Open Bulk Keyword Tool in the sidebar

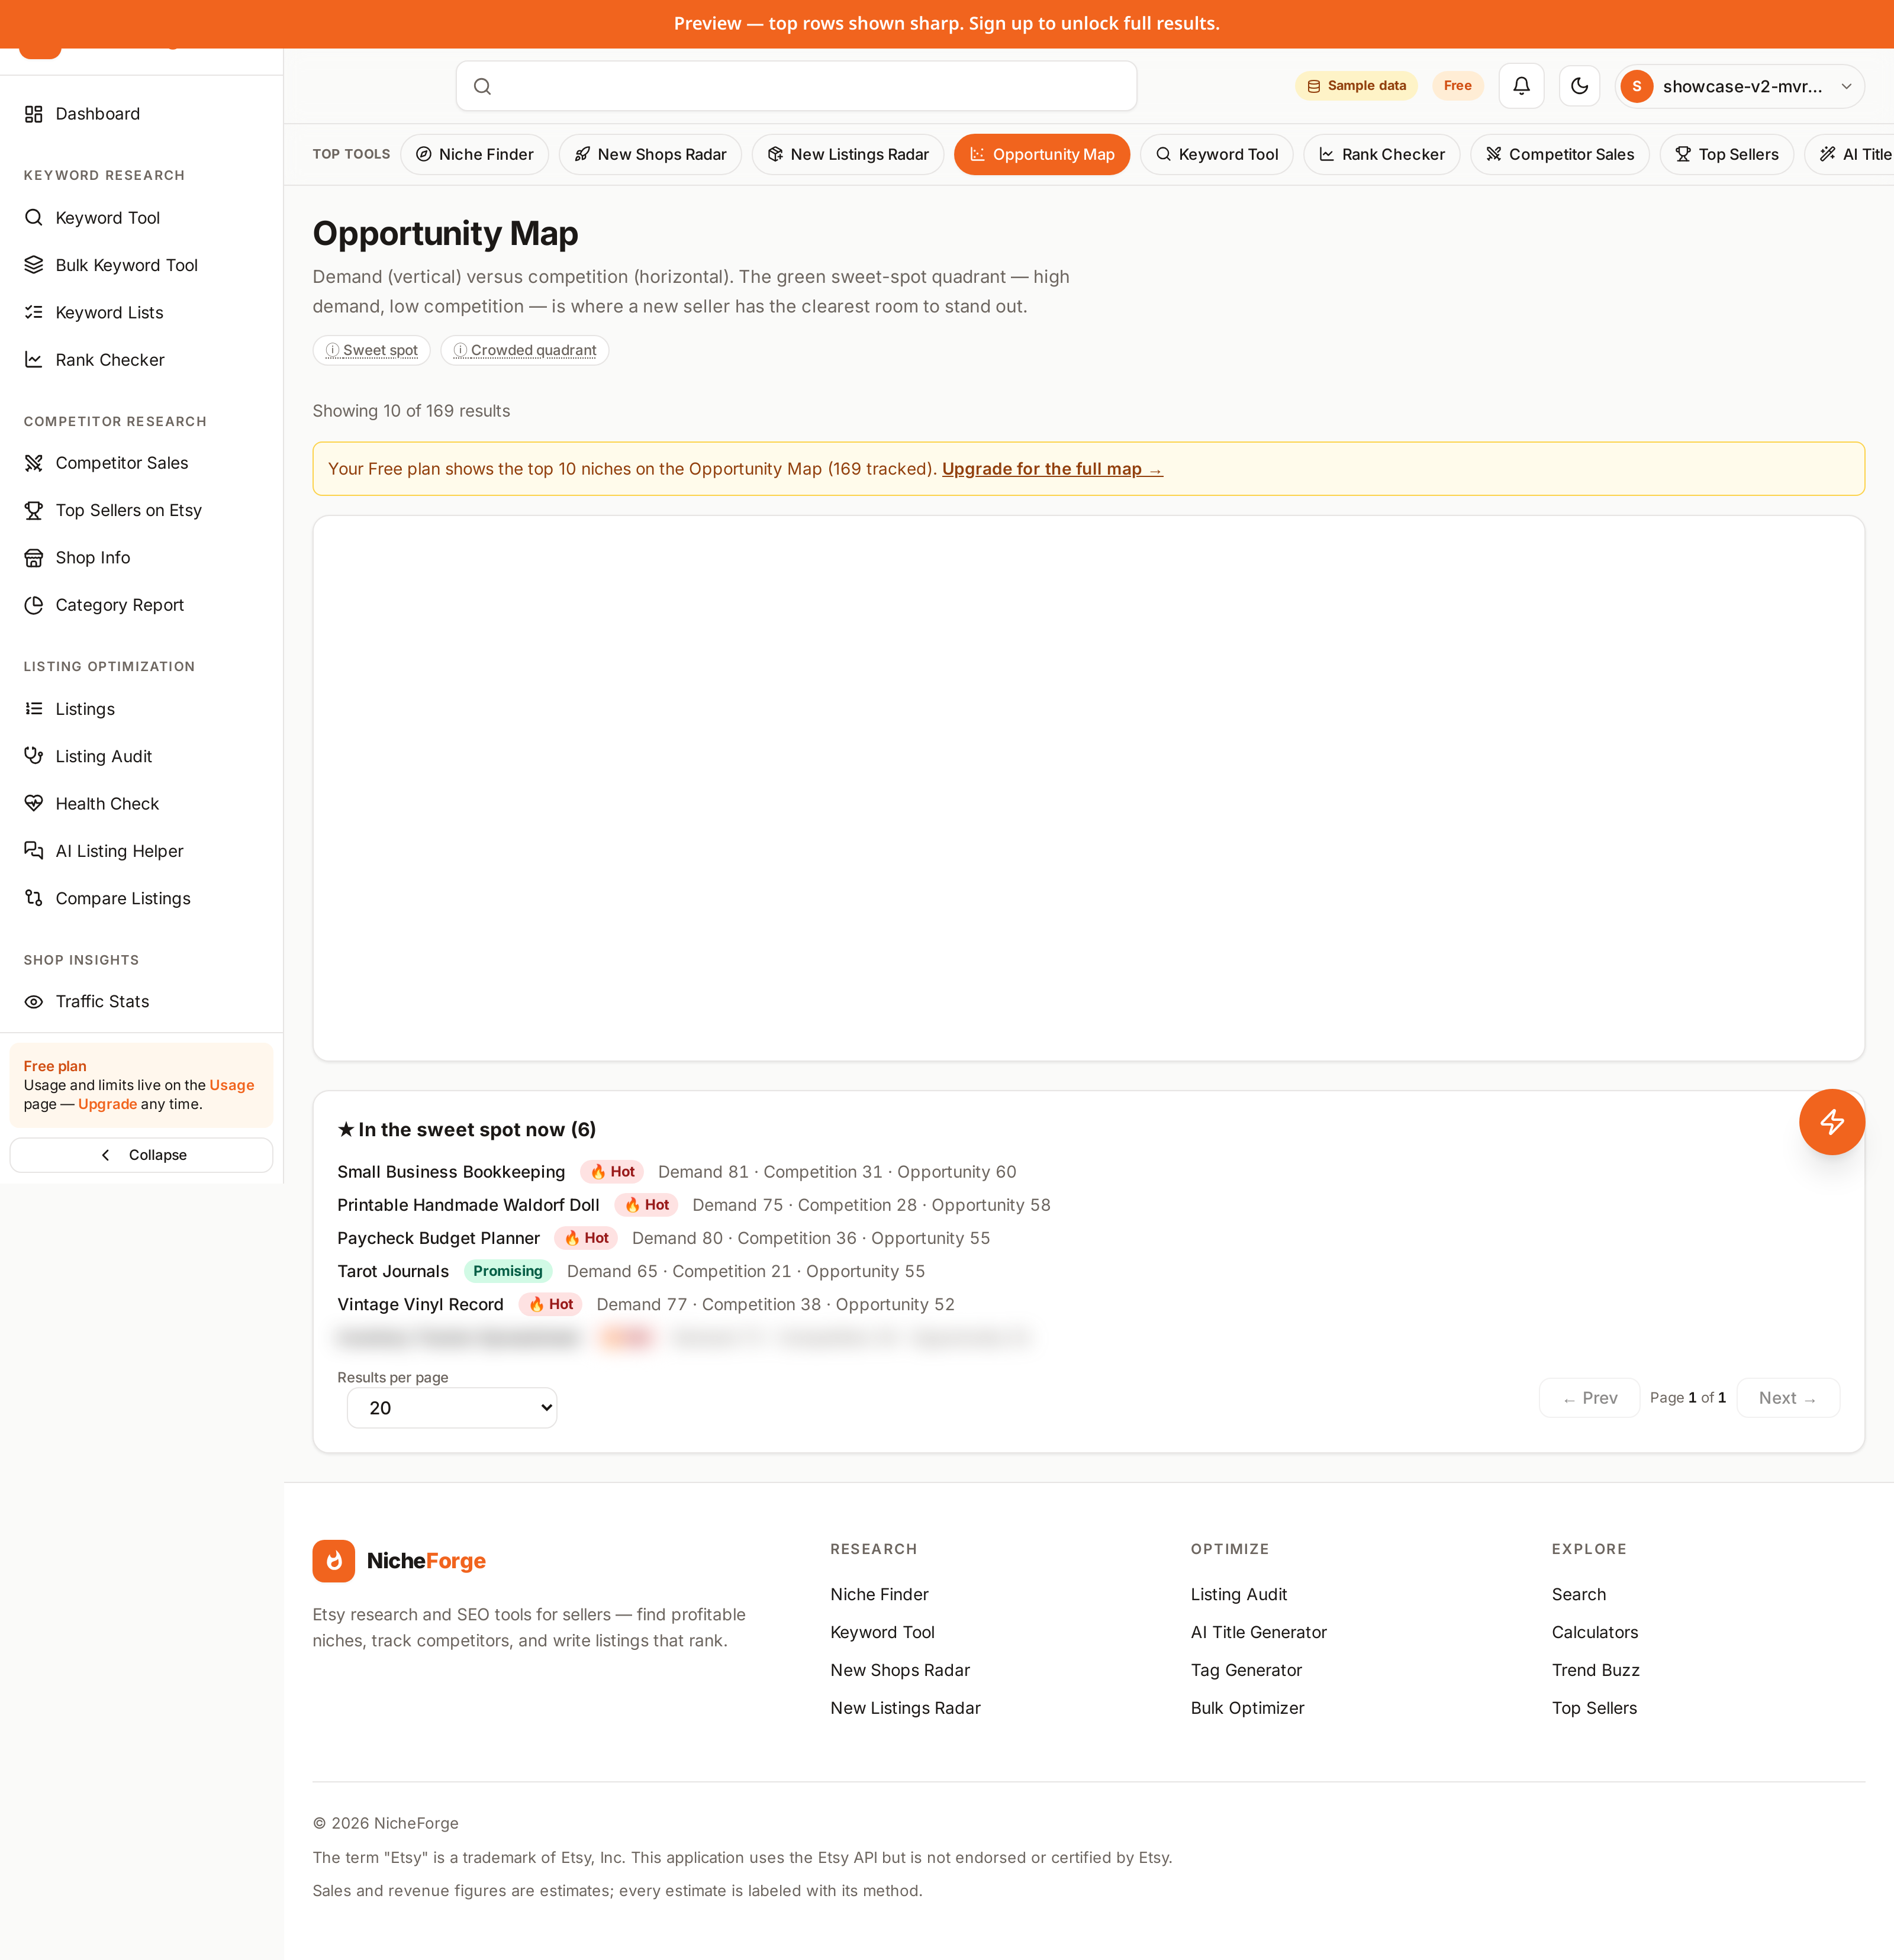click(x=141, y=265)
